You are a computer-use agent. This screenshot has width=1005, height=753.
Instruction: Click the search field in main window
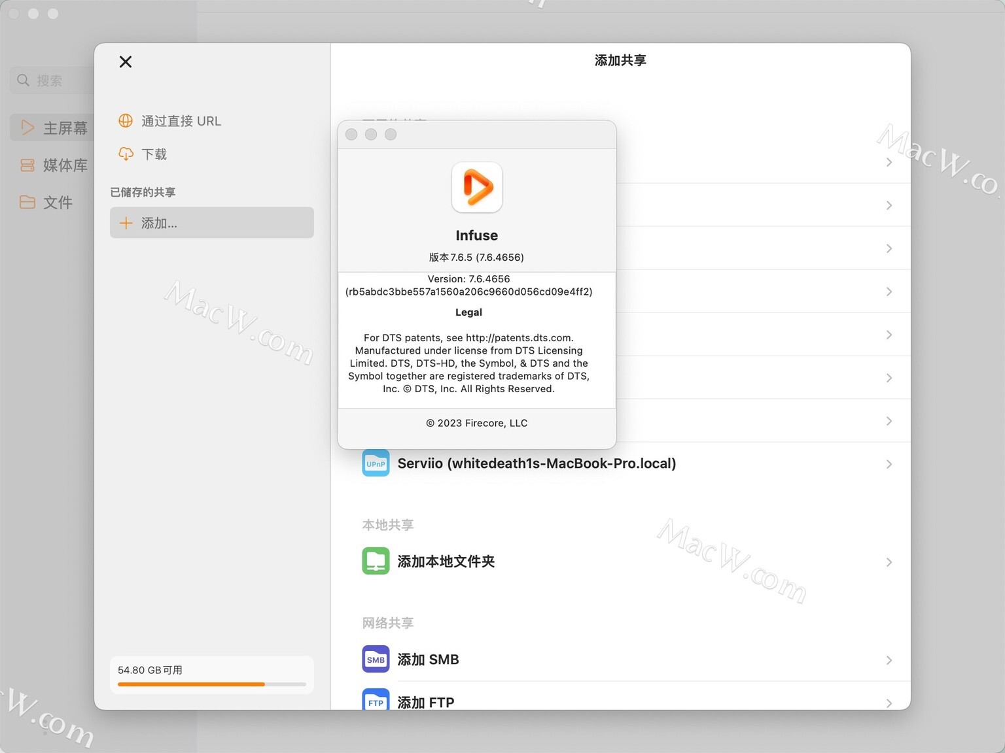click(x=52, y=80)
